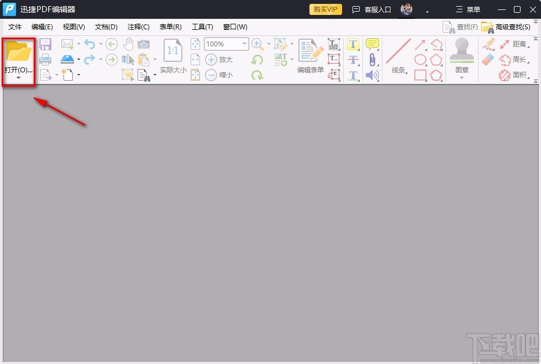Open the 文档(D) menu
541x364 pixels.
[105, 27]
